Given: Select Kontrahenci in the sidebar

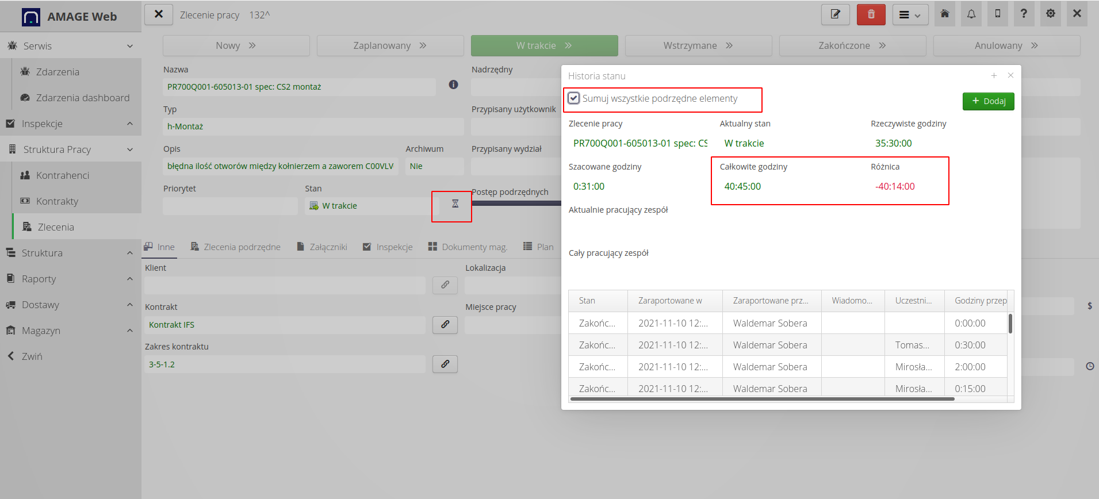Looking at the screenshot, I should pos(63,175).
